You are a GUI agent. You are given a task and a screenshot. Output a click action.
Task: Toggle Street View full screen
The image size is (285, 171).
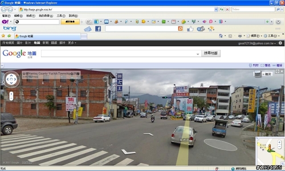point(277,71)
